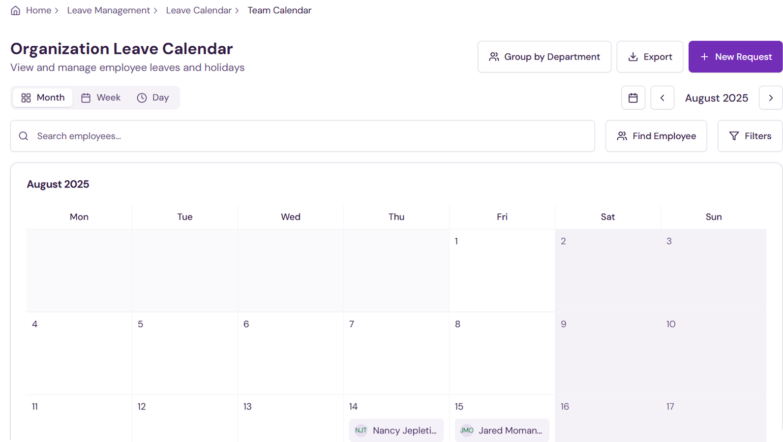Switch to Month view

pos(43,98)
